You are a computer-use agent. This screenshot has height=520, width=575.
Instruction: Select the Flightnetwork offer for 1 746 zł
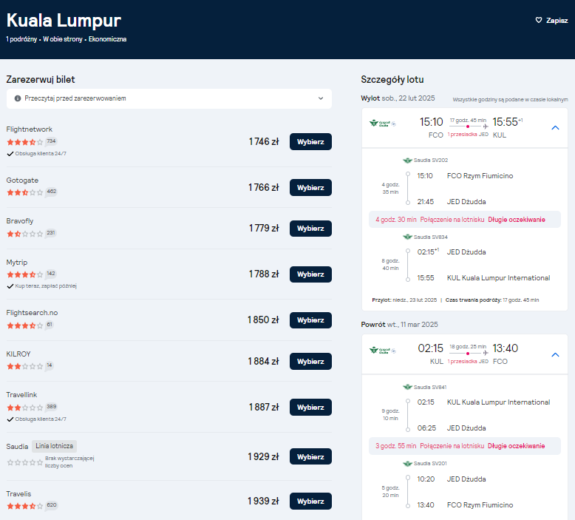[310, 142]
